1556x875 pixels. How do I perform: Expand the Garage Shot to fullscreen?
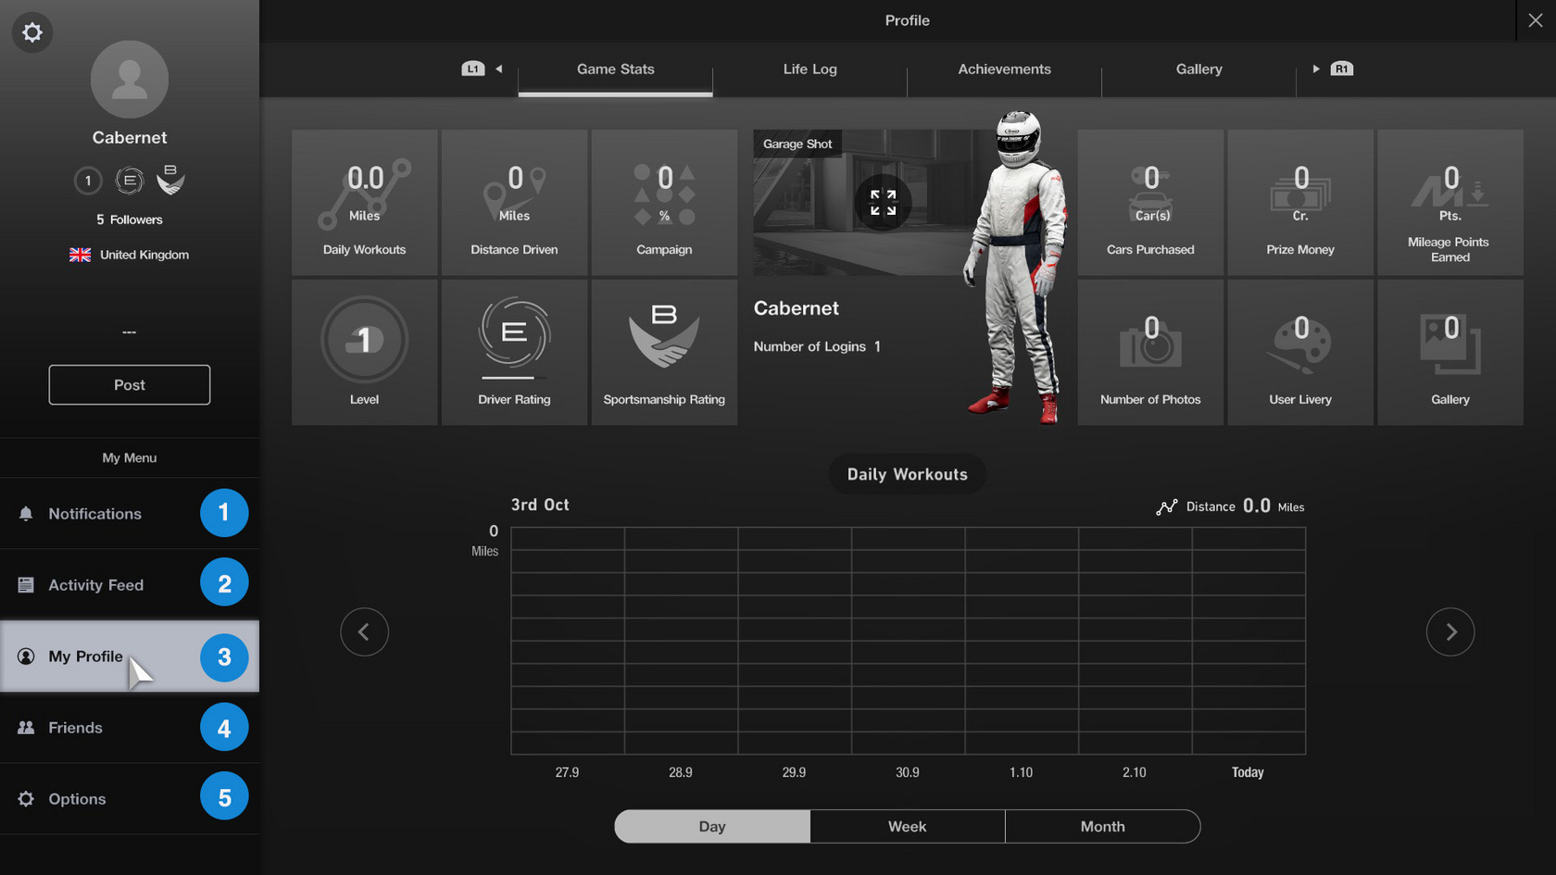884,202
